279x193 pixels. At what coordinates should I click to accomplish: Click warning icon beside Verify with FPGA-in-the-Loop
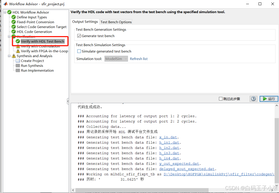click(x=18, y=51)
